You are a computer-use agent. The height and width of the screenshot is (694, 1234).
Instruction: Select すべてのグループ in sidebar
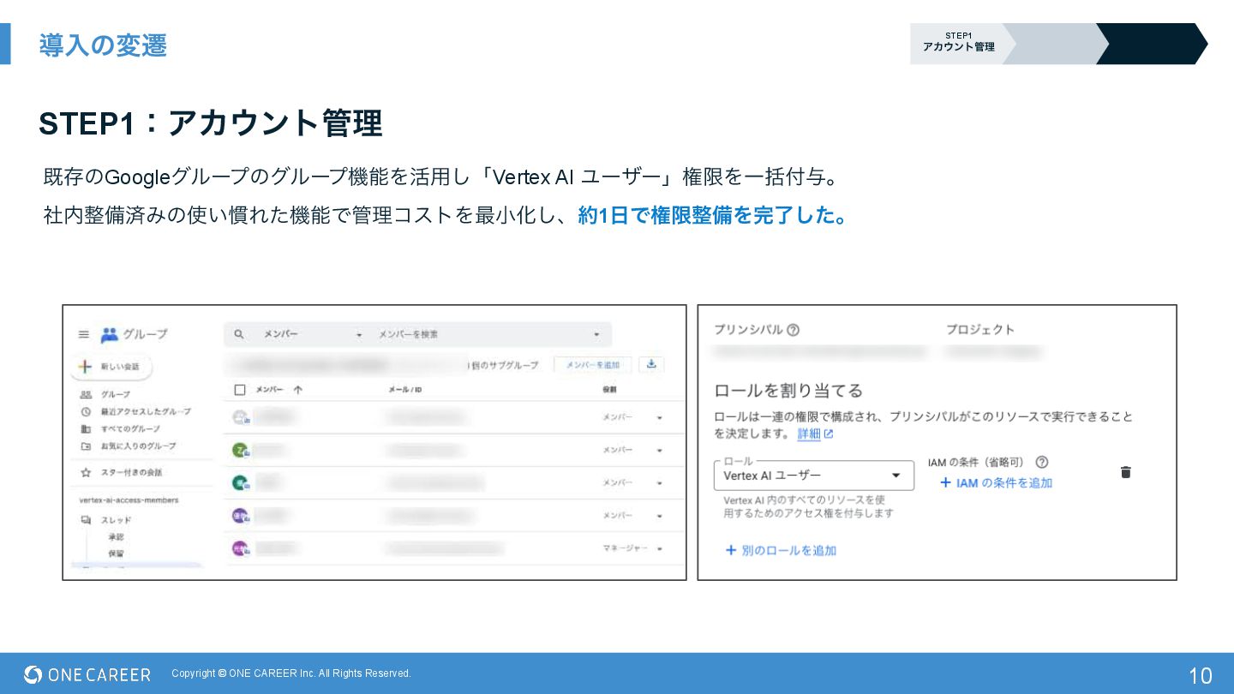(x=130, y=428)
